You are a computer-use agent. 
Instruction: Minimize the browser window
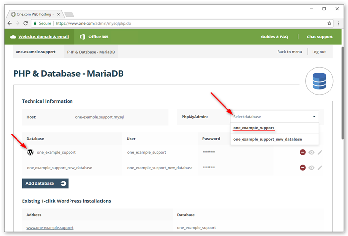311,9
